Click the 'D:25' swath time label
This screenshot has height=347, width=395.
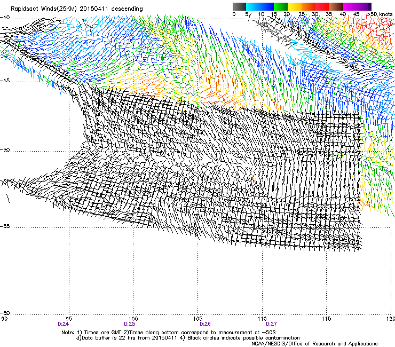[x=129, y=324]
